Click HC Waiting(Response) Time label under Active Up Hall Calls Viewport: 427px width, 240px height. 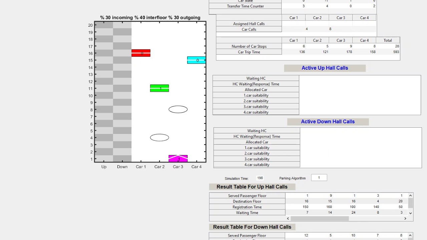pos(256,84)
